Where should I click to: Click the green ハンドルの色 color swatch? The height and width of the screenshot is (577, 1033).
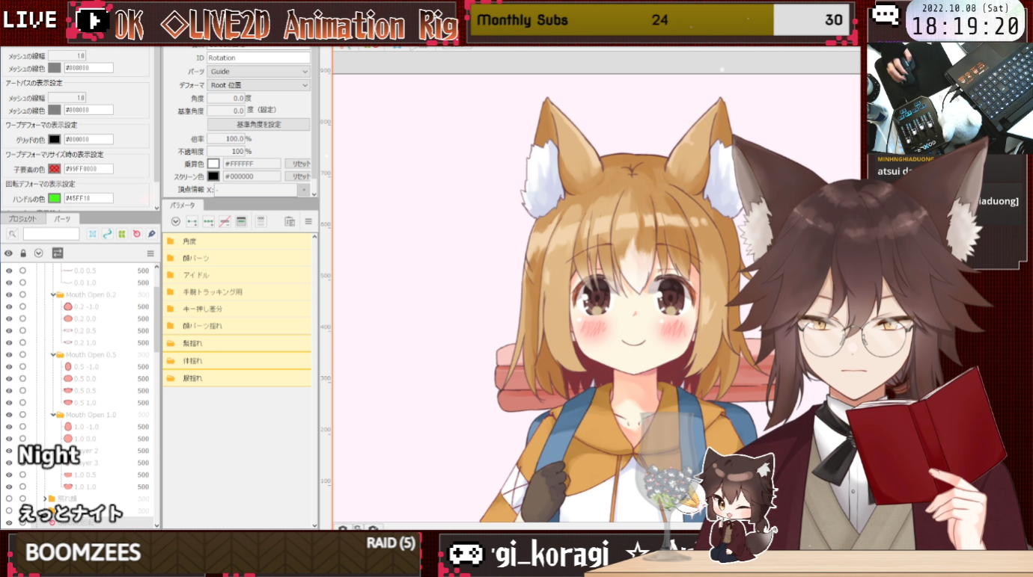[x=55, y=198]
